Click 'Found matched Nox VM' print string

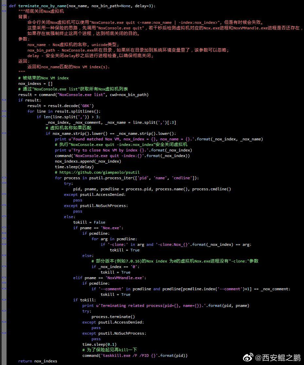pos(132,139)
